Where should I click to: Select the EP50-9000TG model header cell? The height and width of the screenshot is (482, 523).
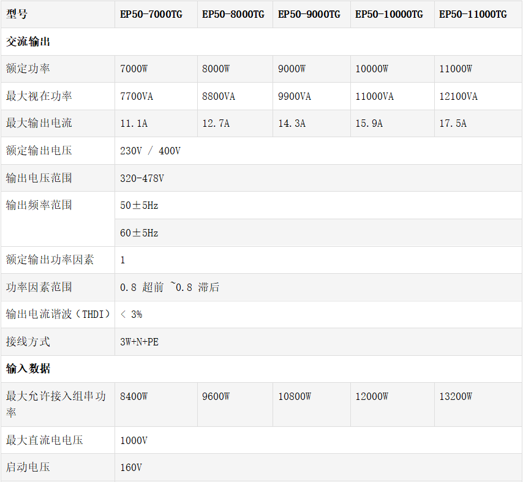(309, 15)
